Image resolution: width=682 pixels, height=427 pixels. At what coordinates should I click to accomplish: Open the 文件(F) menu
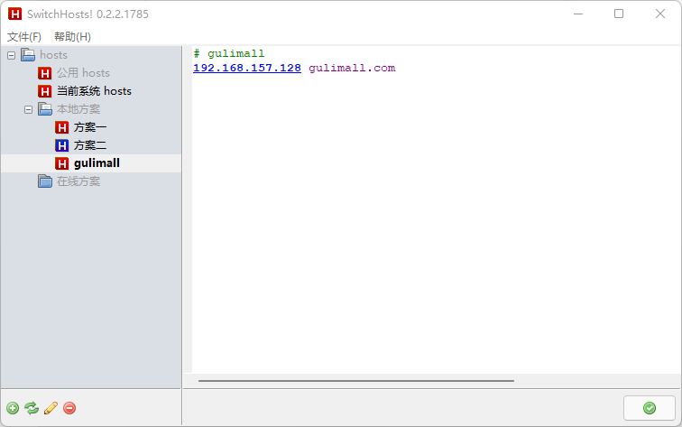pyautogui.click(x=24, y=37)
